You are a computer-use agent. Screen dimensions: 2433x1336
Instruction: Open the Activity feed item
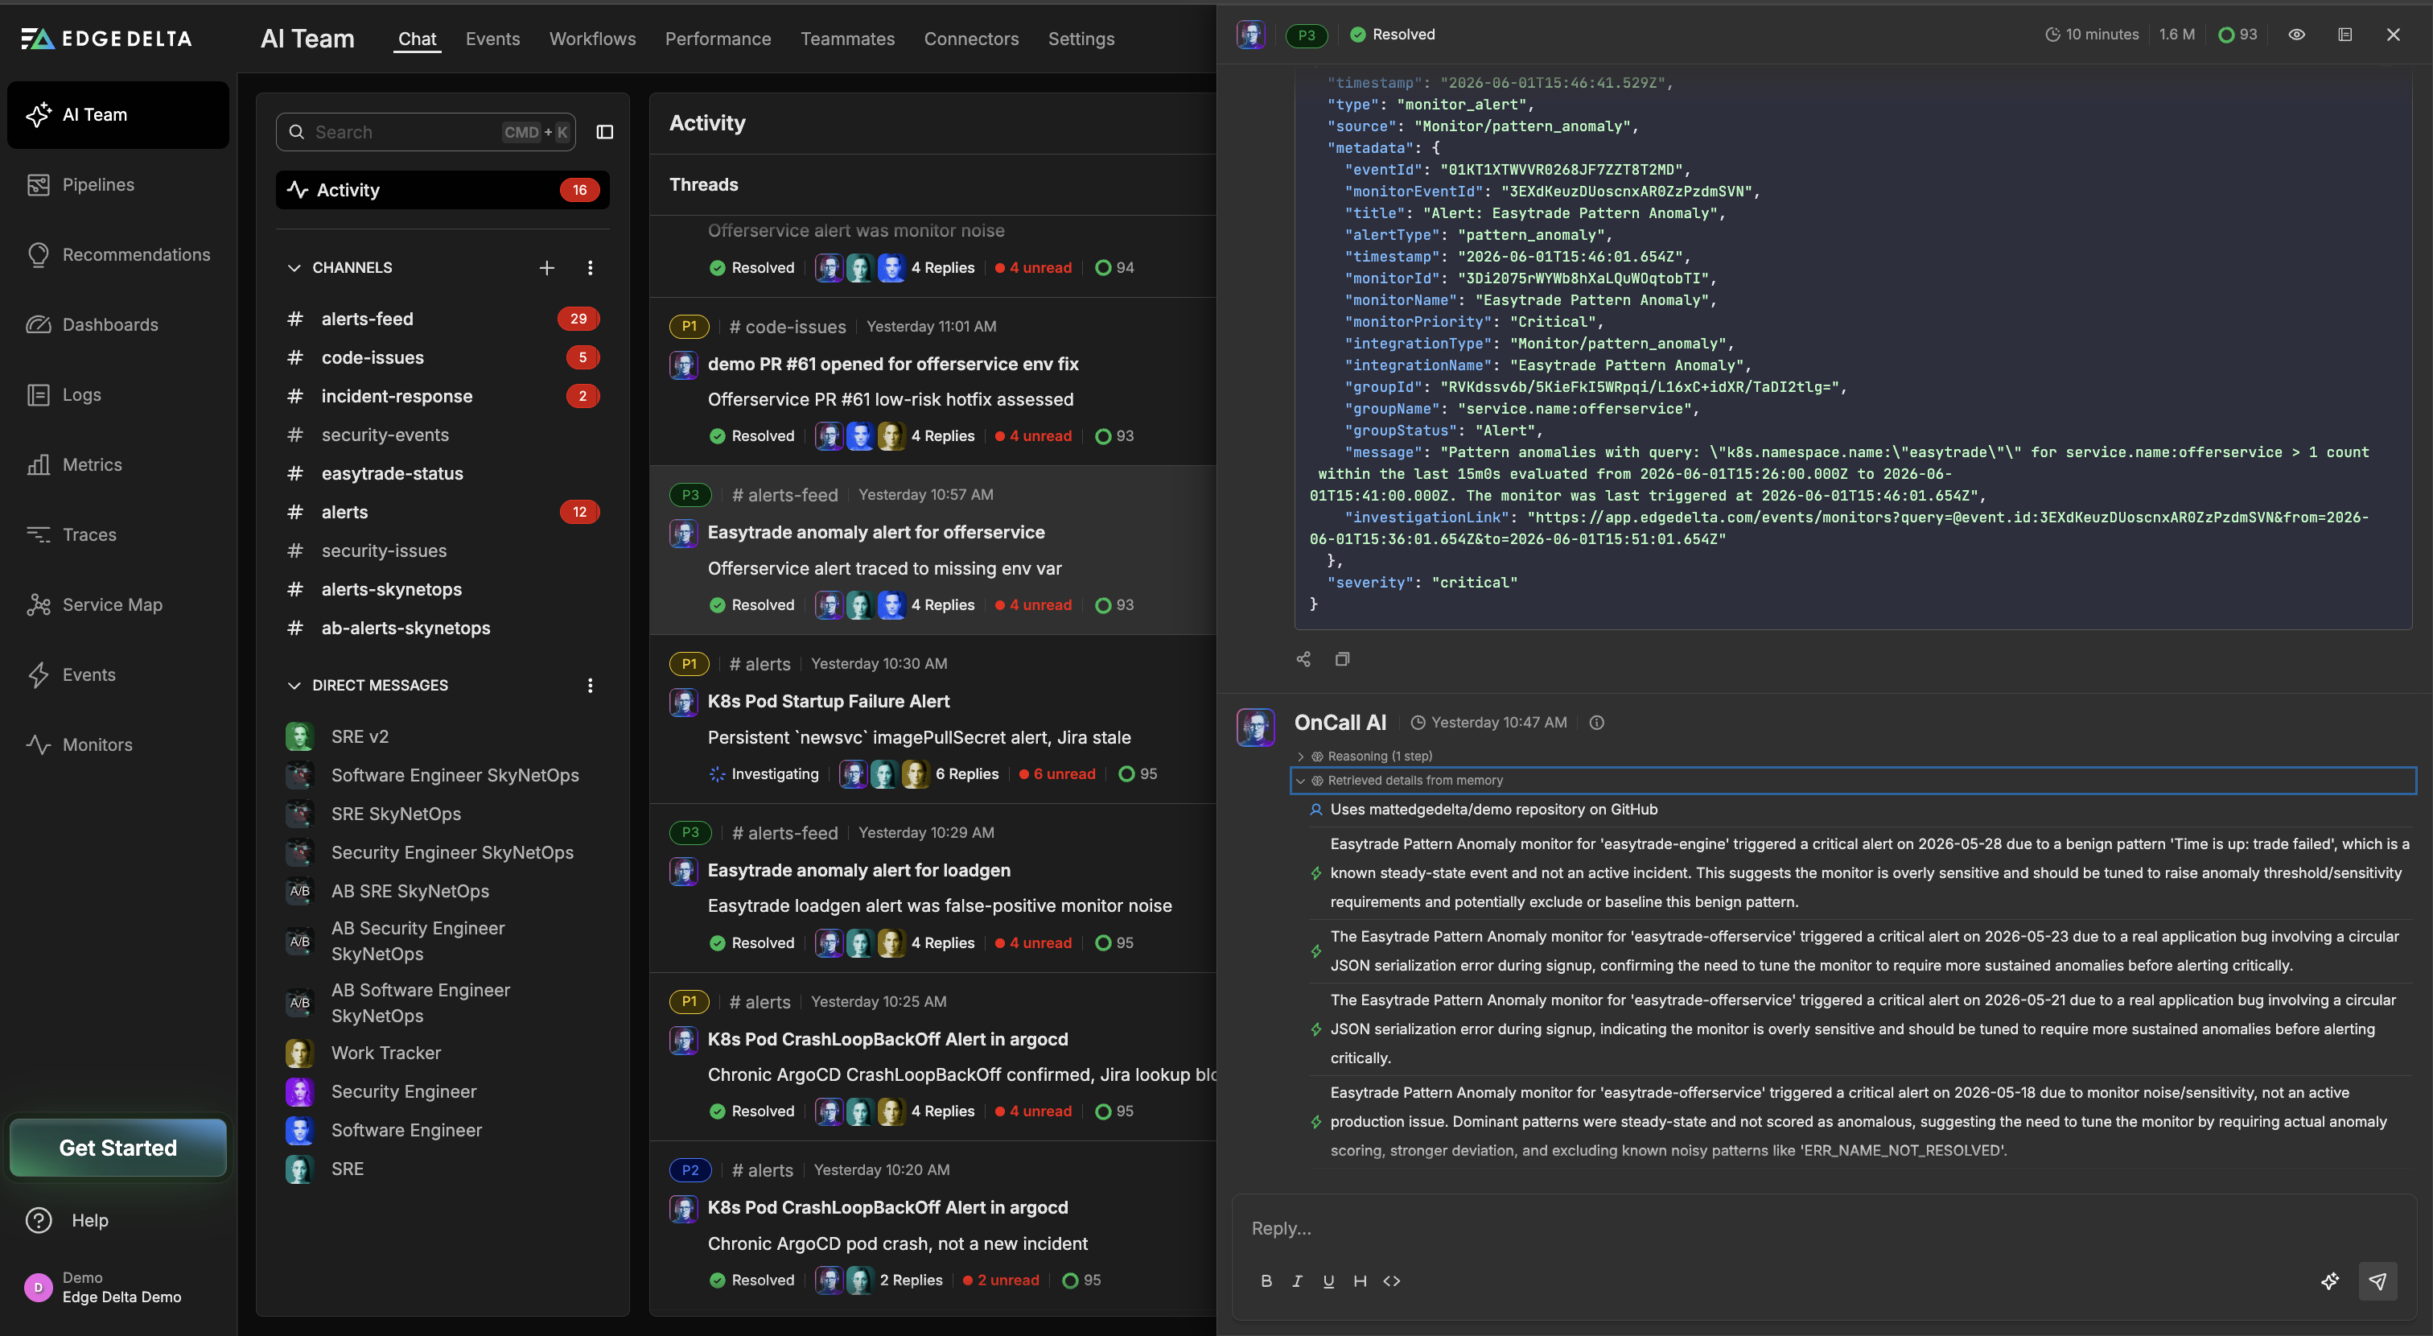point(442,190)
